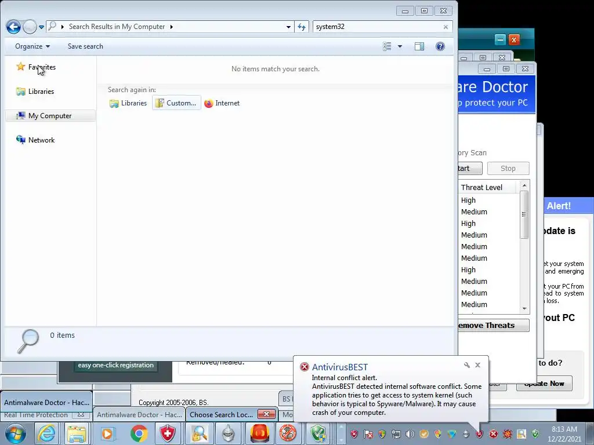Click the threat list scrollbar thumb
The image size is (594, 445).
pyautogui.click(x=524, y=214)
